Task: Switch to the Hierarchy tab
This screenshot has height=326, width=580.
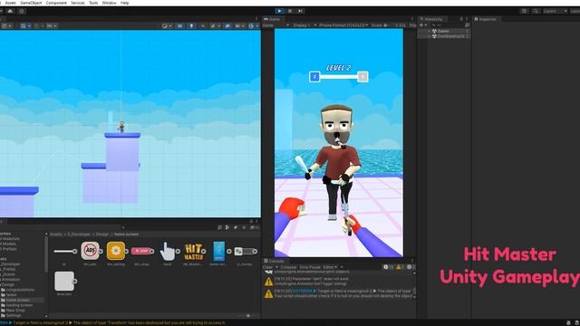Action: (431, 19)
